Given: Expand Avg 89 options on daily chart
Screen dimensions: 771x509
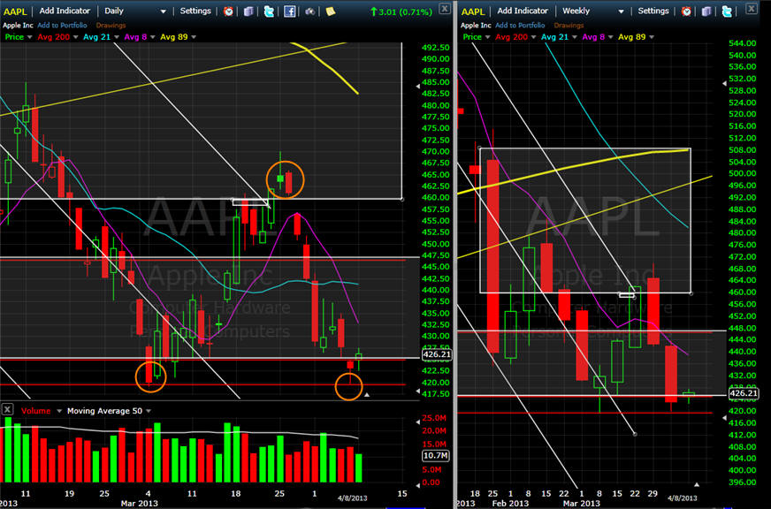Looking at the screenshot, I should click(x=194, y=37).
